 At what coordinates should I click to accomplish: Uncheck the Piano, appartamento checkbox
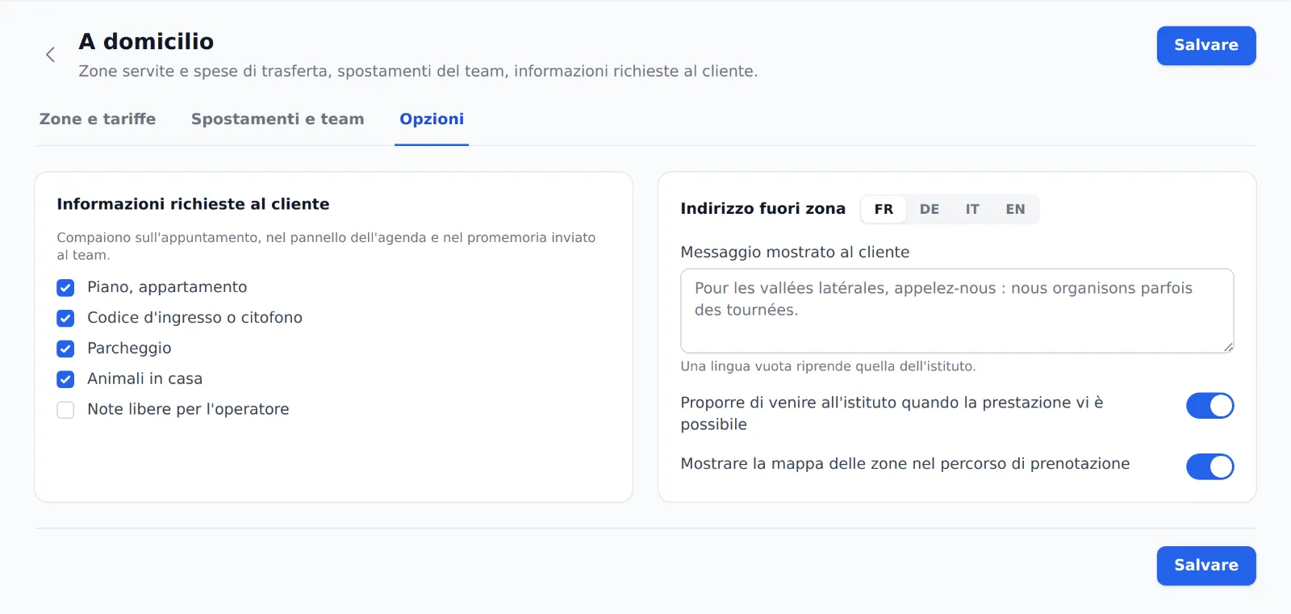pyautogui.click(x=65, y=288)
